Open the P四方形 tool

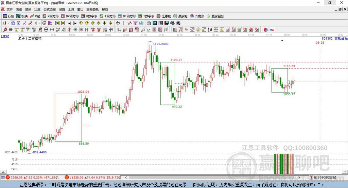[51, 16]
